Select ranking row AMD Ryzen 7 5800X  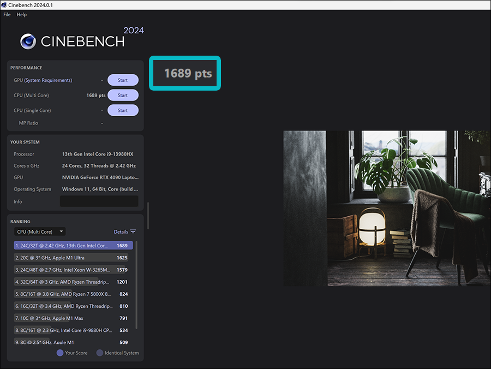click(71, 294)
